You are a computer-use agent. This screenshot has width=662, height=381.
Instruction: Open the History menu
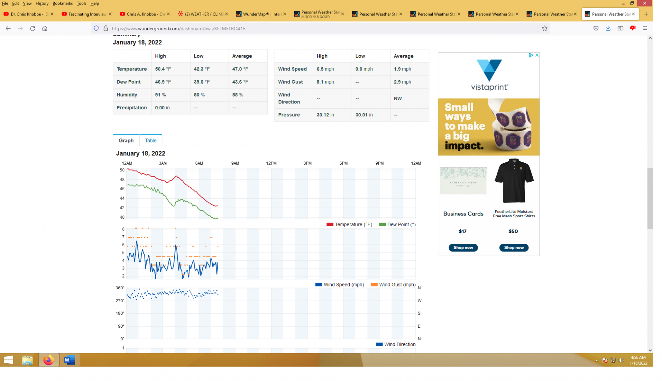pyautogui.click(x=42, y=4)
